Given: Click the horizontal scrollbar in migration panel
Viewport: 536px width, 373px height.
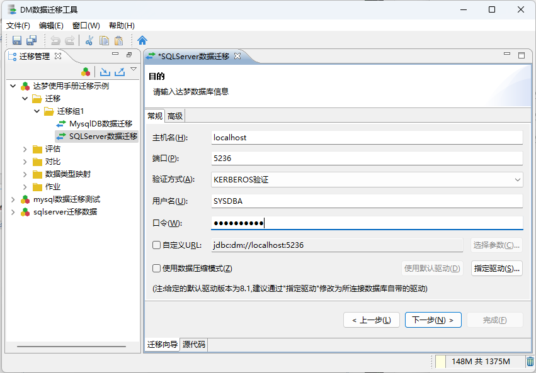Looking at the screenshot, I should tap(71, 347).
